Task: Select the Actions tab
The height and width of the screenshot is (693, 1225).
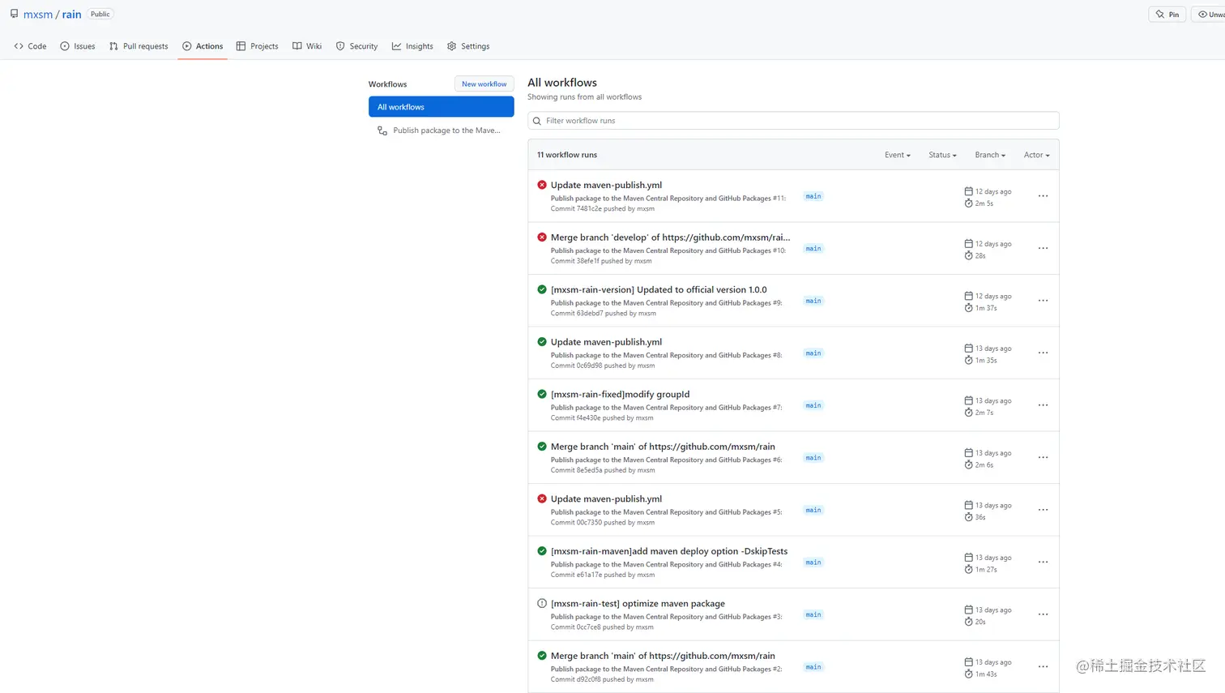Action: click(x=203, y=46)
